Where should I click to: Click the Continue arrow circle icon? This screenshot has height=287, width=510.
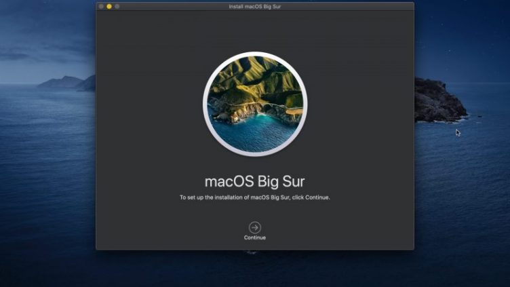[x=255, y=227]
